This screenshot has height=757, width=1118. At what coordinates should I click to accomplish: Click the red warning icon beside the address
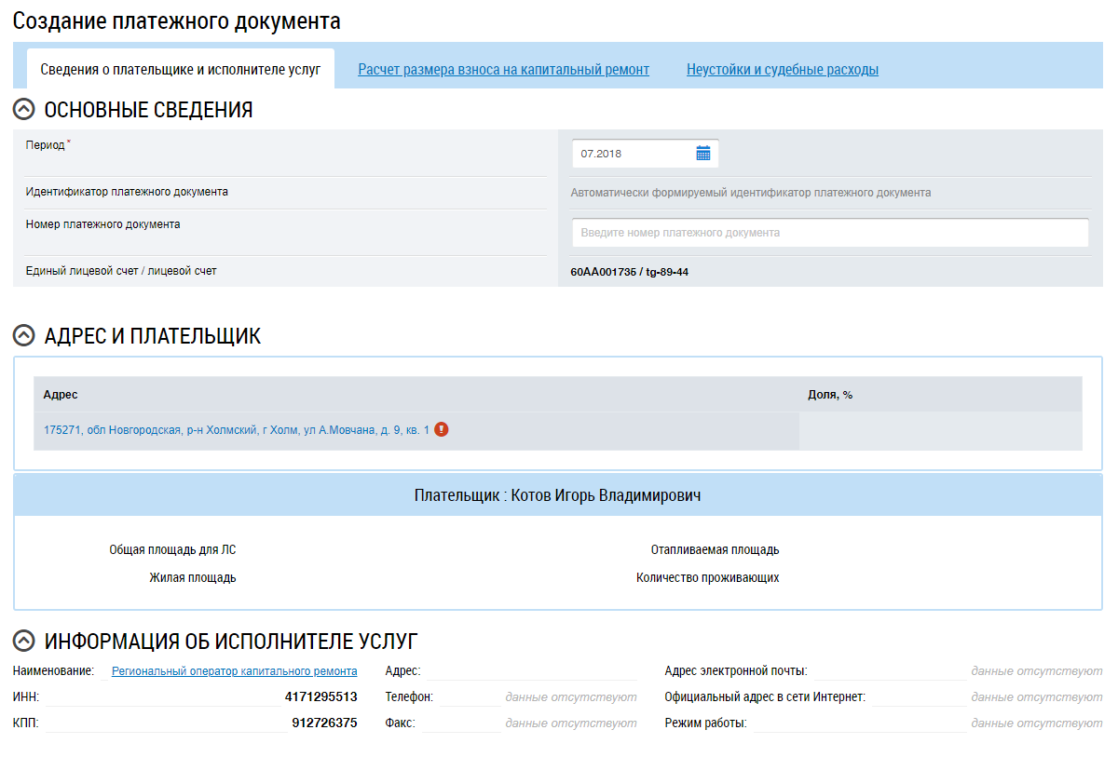(442, 430)
